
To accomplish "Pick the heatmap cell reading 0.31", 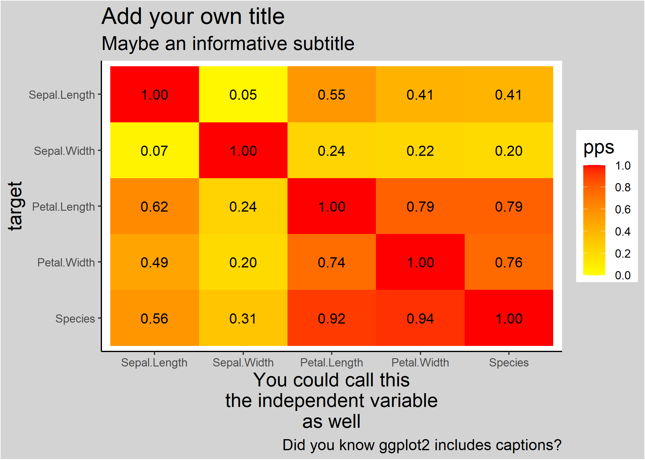I will point(243,318).
